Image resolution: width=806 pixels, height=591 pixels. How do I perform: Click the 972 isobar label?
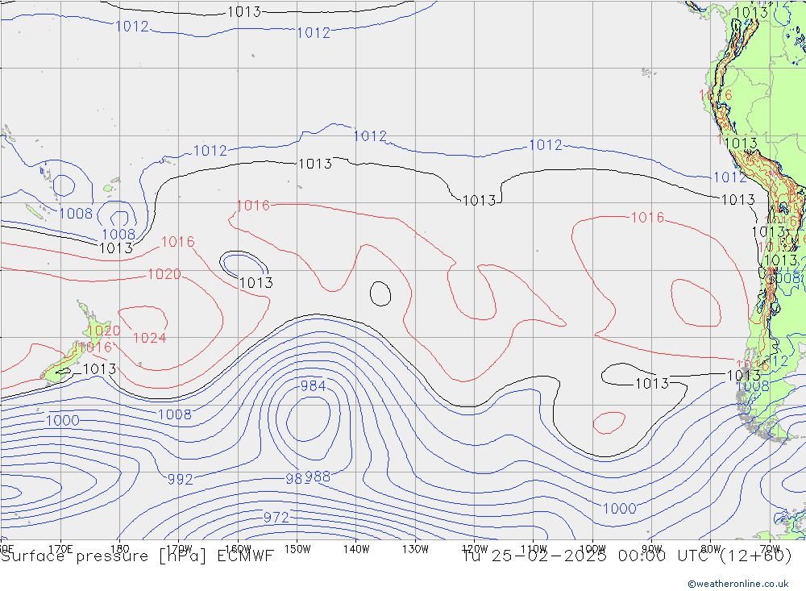(x=276, y=518)
